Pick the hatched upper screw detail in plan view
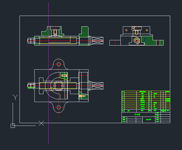Image resolution: width=182 pixels, height=150 pixels. pyautogui.click(x=64, y=75)
